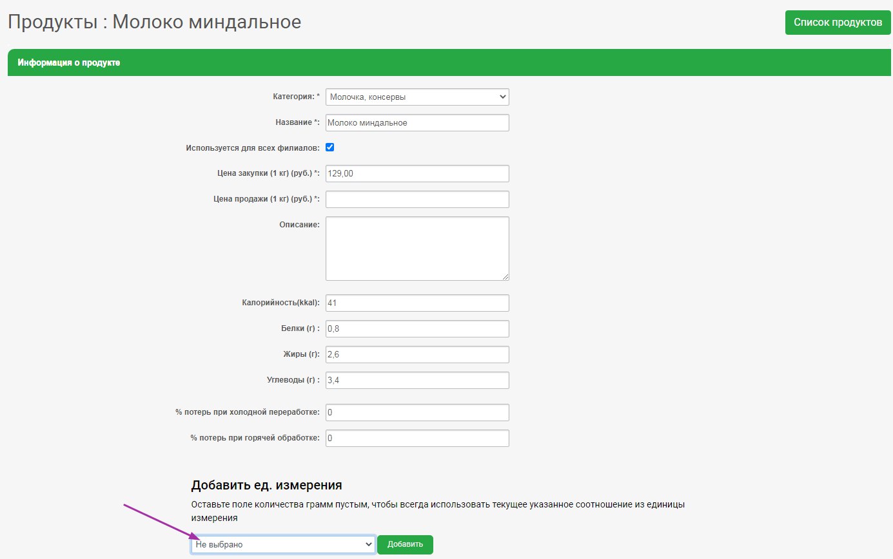Click the Добавить ед. измерения heading
This screenshot has height=559, width=893.
pos(266,485)
